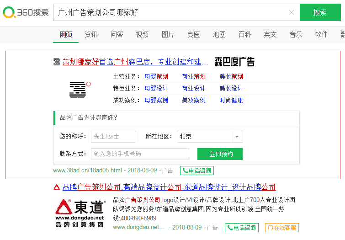The height and width of the screenshot is (240, 345).
Task: Click the 立即预约 button
Action: tap(220, 154)
